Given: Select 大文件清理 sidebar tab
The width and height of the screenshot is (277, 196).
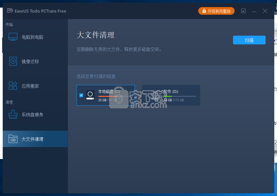Looking at the screenshot, I should pos(35,139).
